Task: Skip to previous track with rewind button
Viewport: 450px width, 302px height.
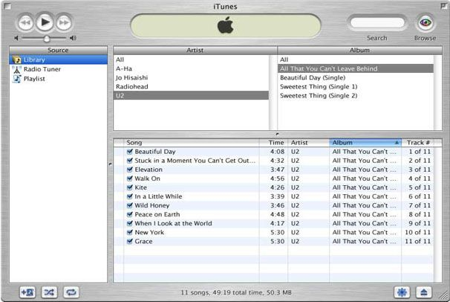Action: 25,22
